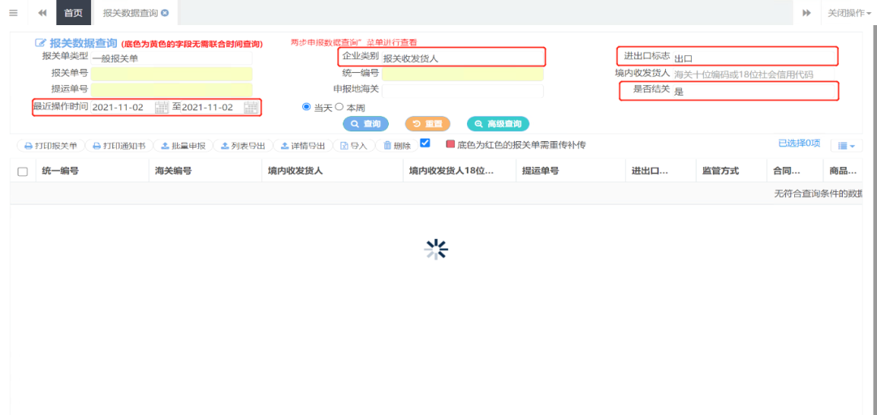Click the 提运单号 input field
877x415 pixels.
171,89
